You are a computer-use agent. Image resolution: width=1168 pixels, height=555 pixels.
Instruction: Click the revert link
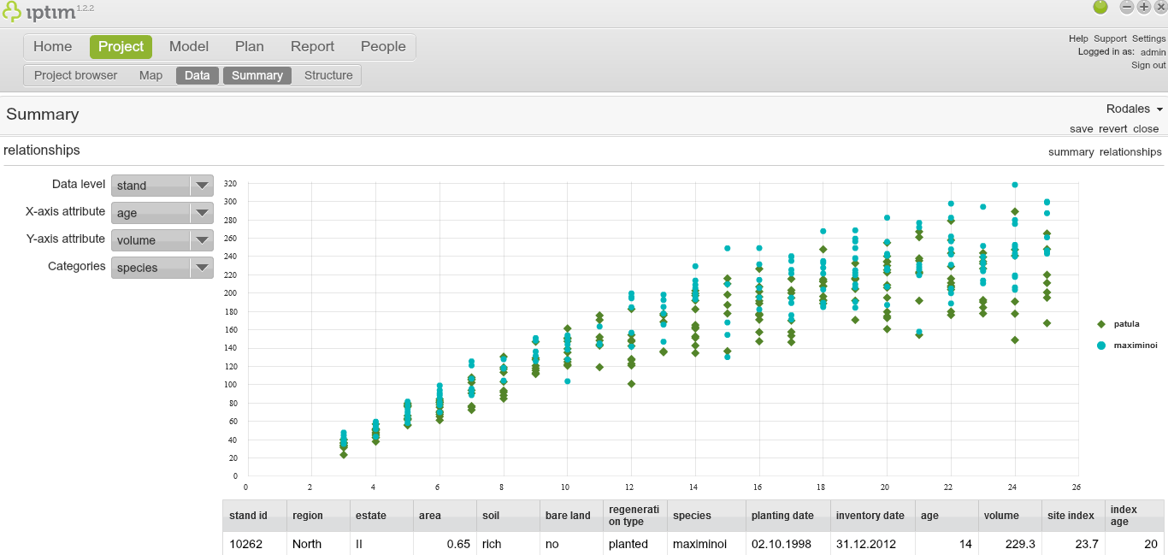(x=1112, y=129)
